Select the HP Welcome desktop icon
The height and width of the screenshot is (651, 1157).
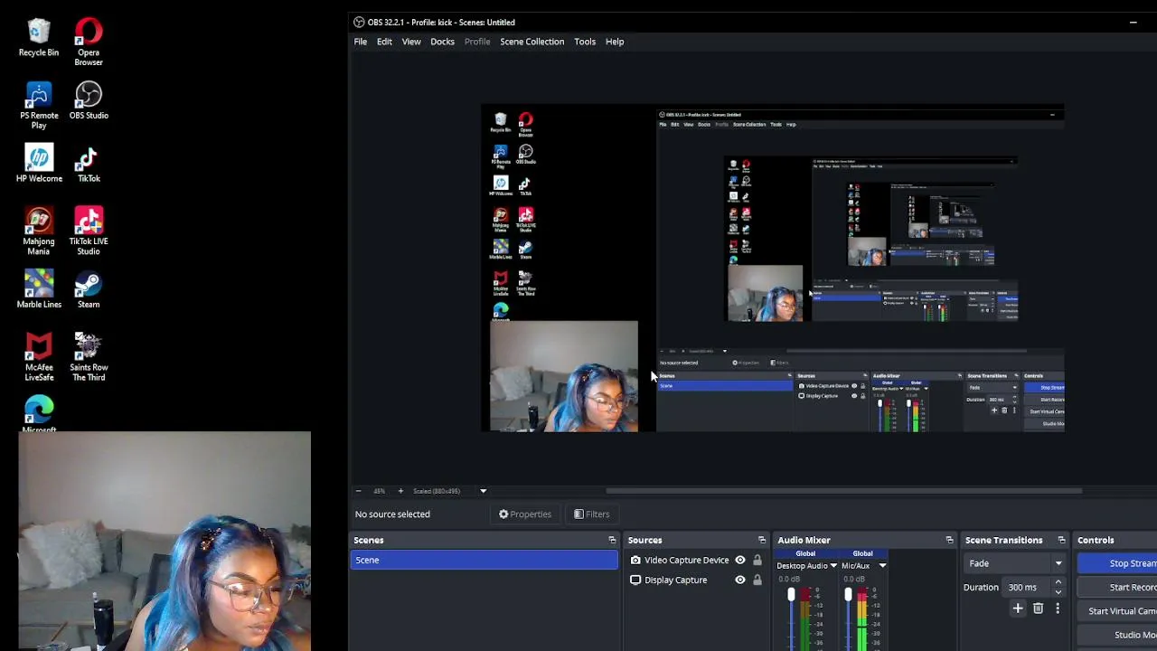point(39,164)
